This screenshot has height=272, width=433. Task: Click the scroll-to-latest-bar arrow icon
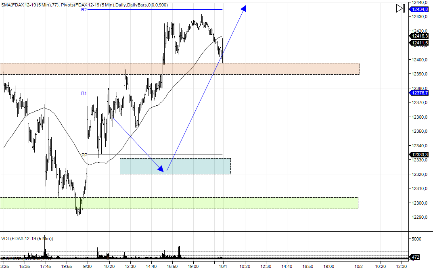pyautogui.click(x=400, y=8)
